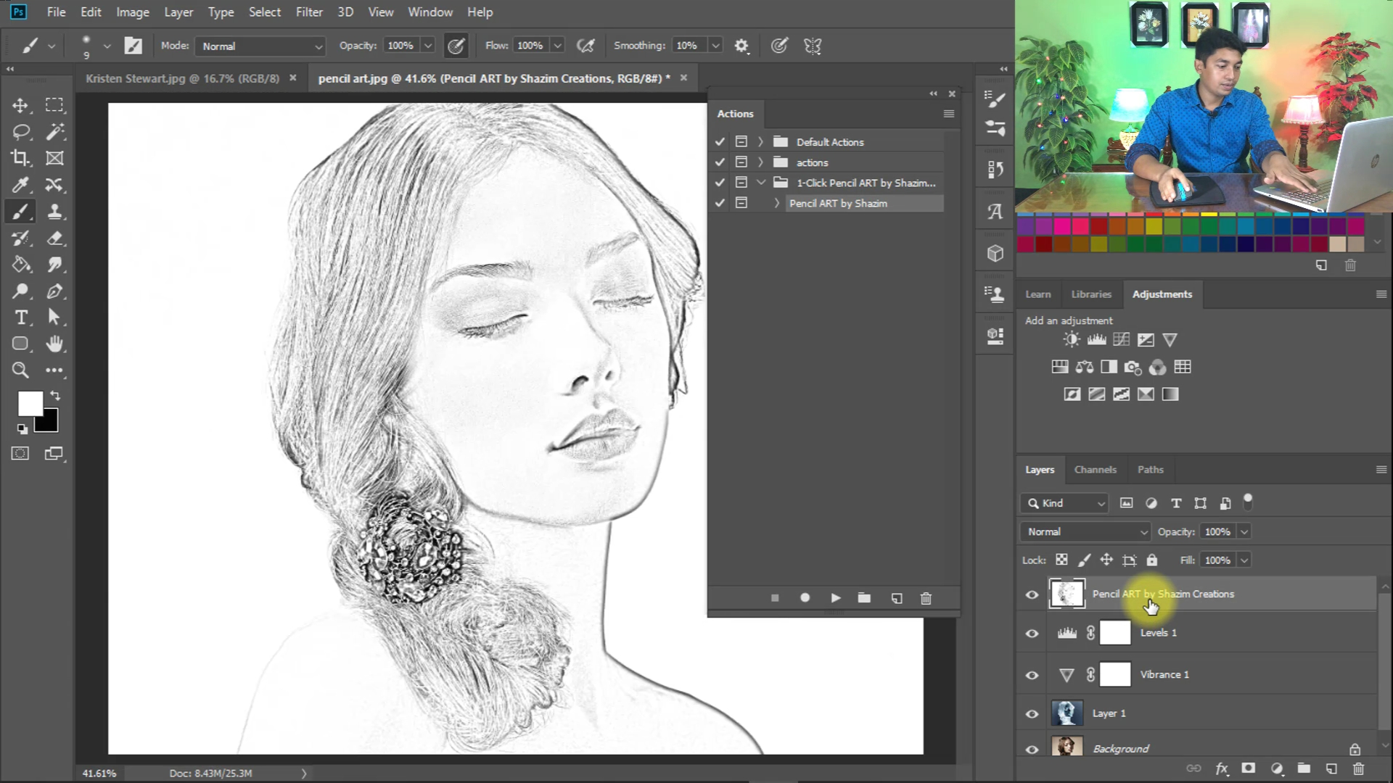Click the Play action button
This screenshot has height=783, width=1393.
point(835,598)
